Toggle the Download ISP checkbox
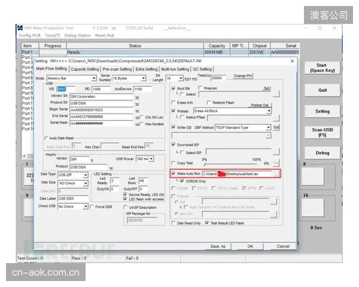Image resolution: width=359 pixels, height=287 pixels. coord(174,145)
